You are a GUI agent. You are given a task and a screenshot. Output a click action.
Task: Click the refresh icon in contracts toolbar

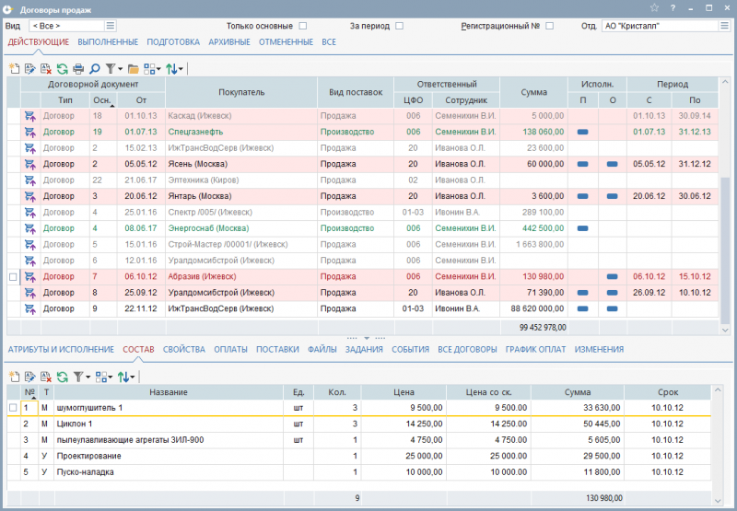pyautogui.click(x=62, y=69)
